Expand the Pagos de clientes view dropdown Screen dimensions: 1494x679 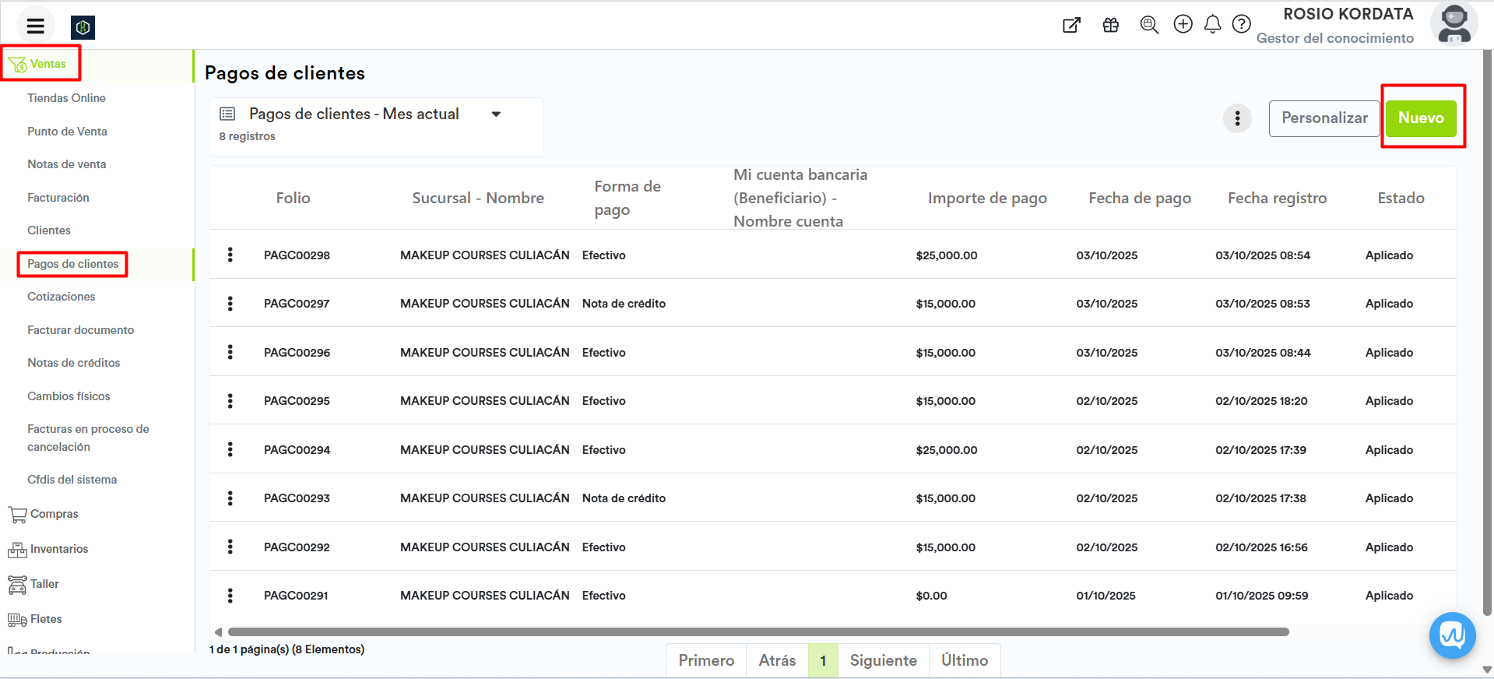496,114
